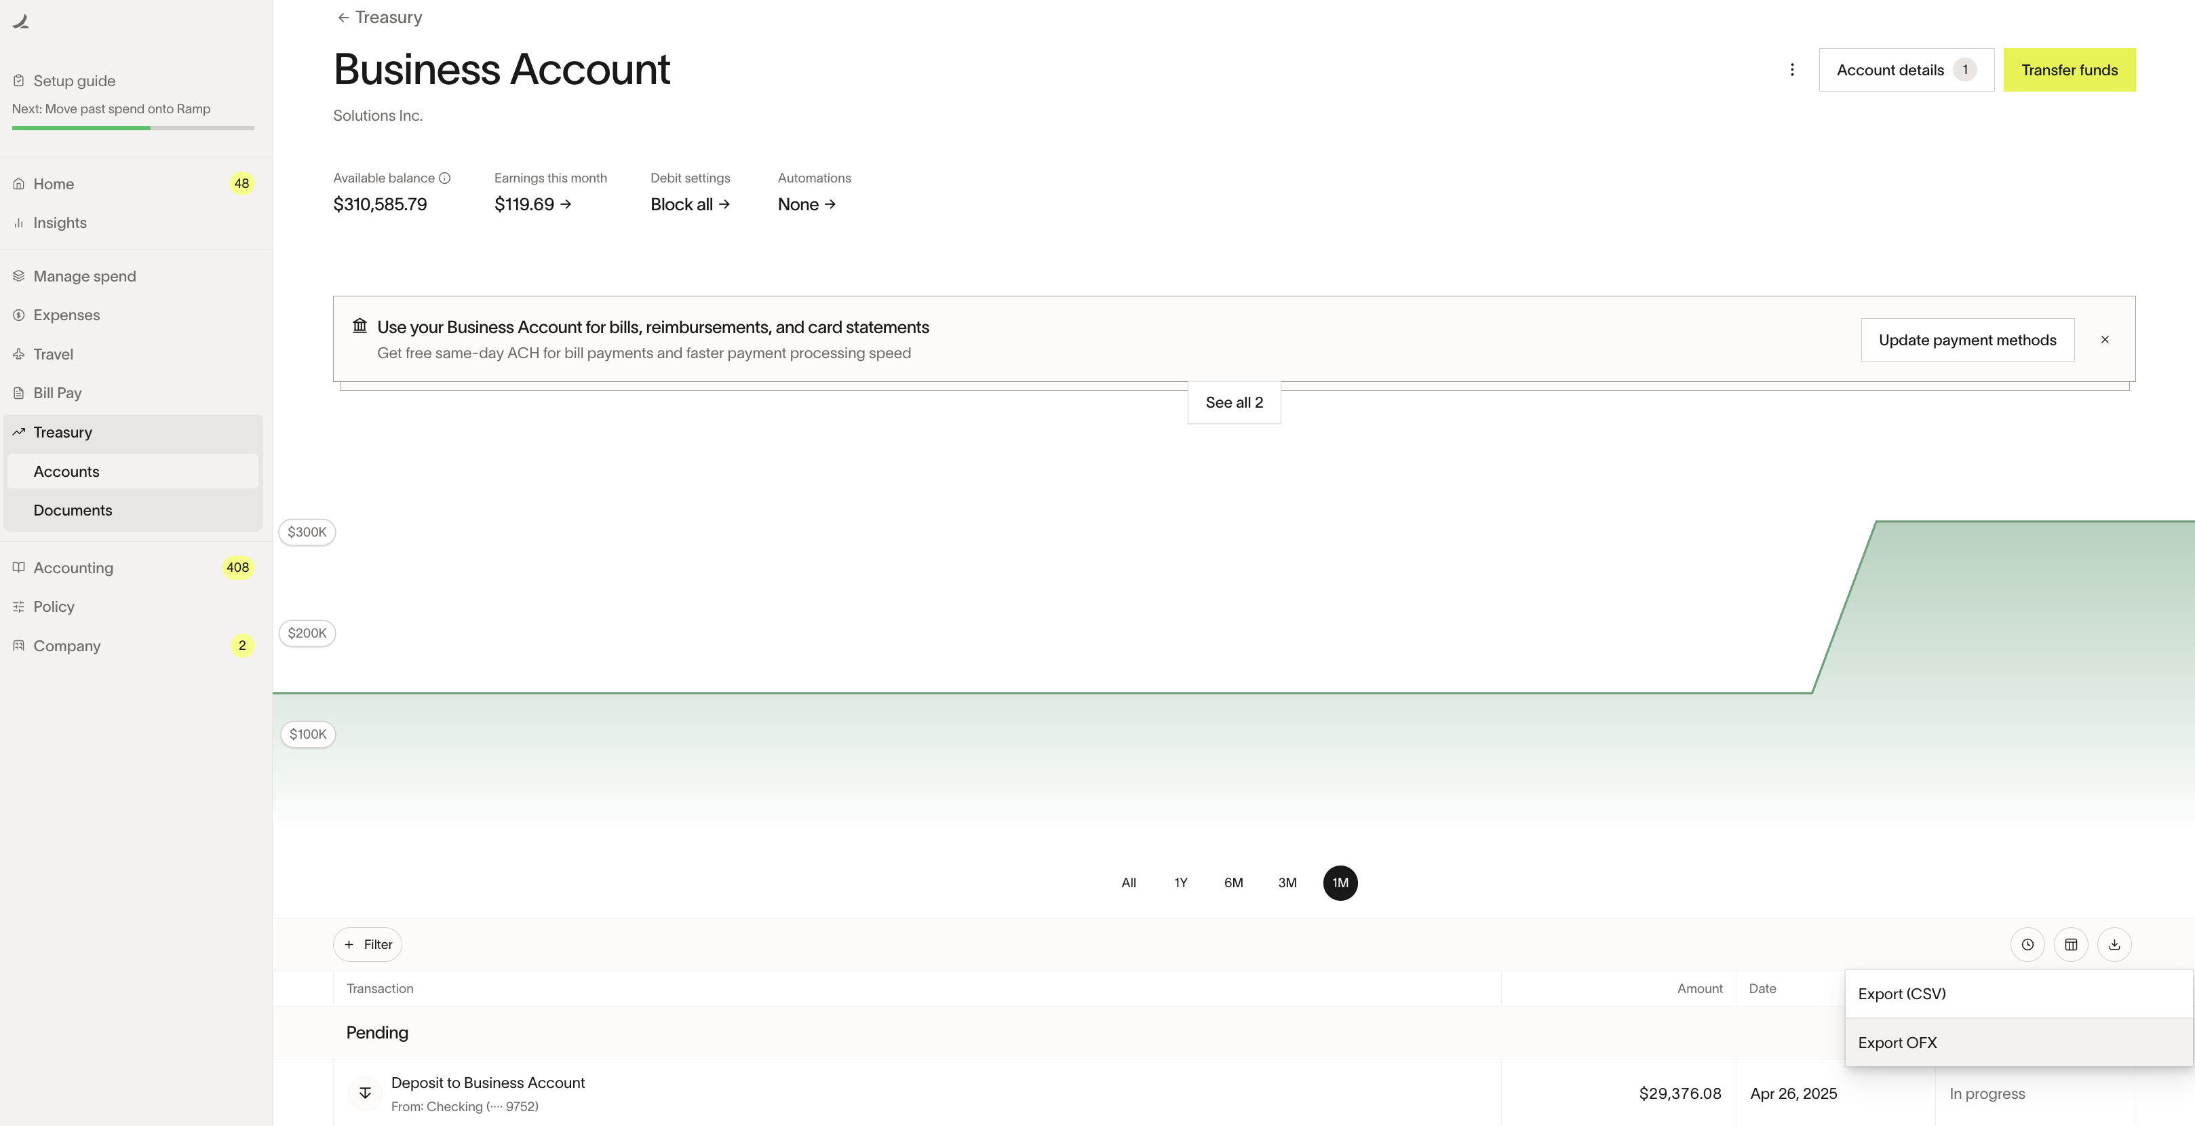Open Account details
2195x1126 pixels.
tap(1906, 70)
